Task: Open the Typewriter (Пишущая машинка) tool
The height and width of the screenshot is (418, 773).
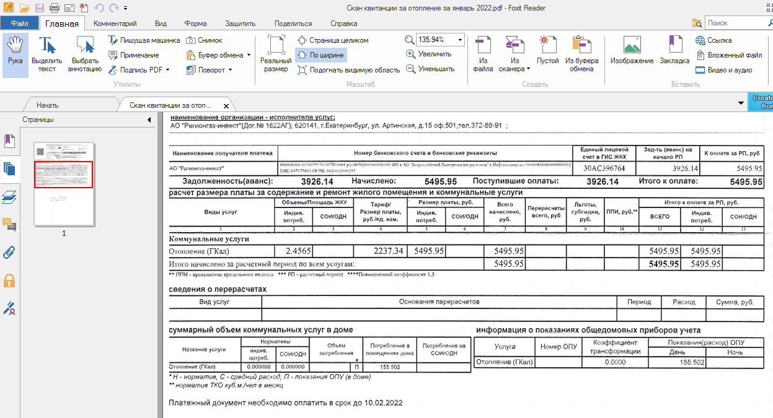Action: [x=144, y=40]
